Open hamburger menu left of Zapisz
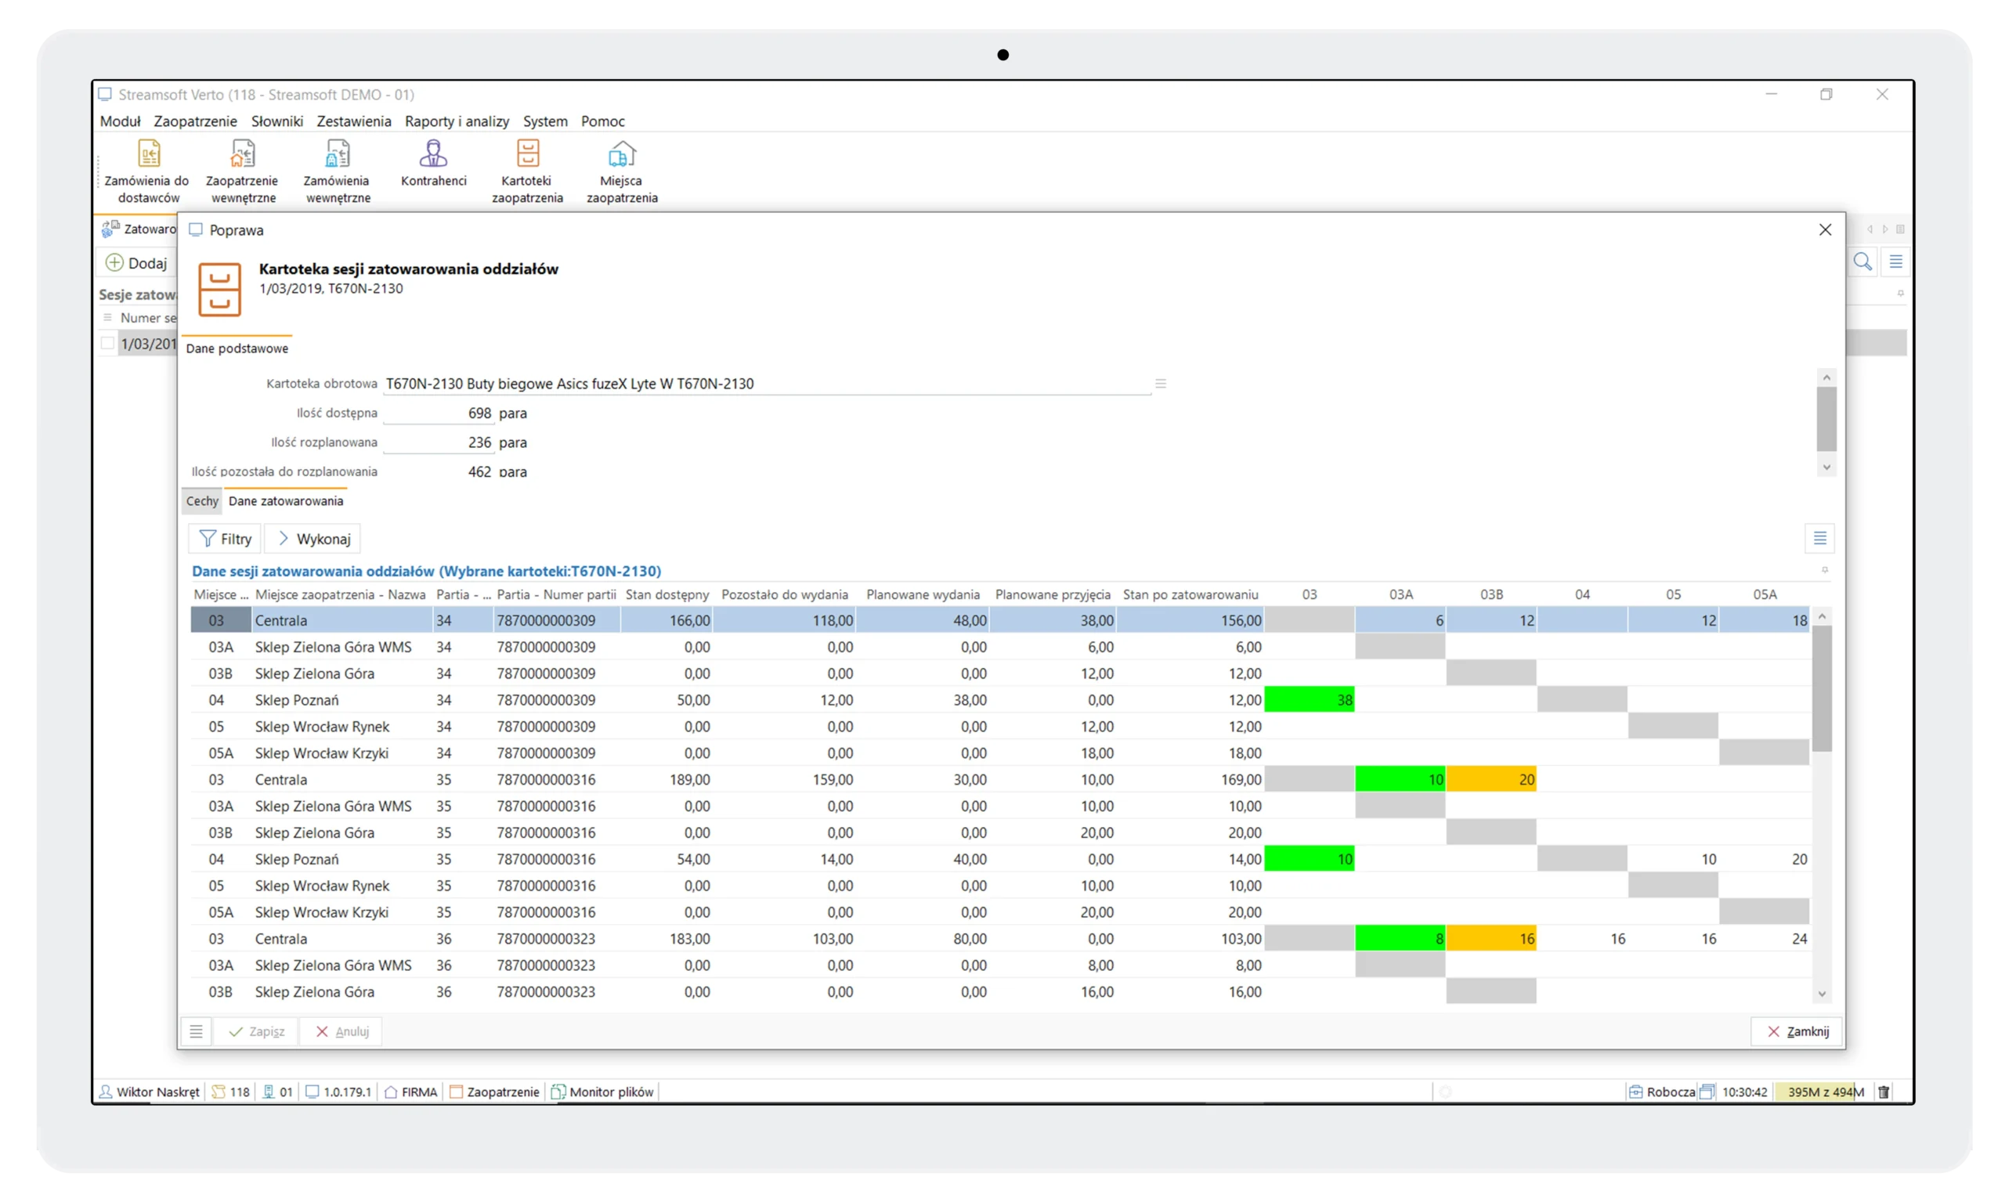The width and height of the screenshot is (2005, 1202). coord(196,1031)
